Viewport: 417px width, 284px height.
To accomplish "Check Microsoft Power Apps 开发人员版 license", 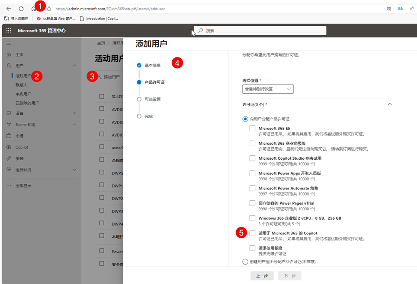I will point(252,173).
